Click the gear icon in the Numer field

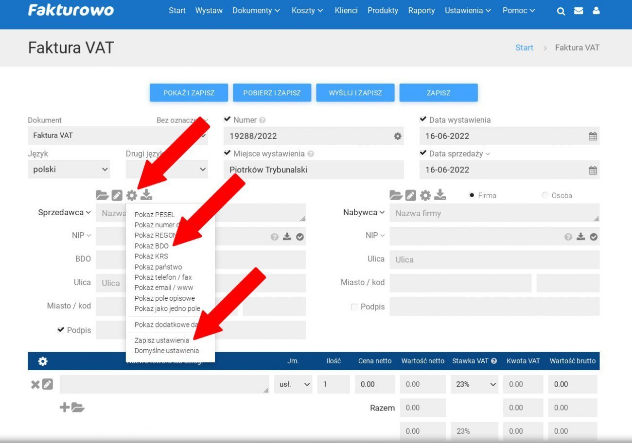pos(398,136)
